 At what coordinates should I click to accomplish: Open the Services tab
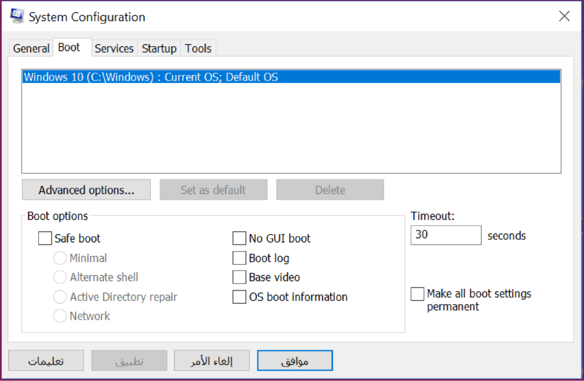coord(114,48)
